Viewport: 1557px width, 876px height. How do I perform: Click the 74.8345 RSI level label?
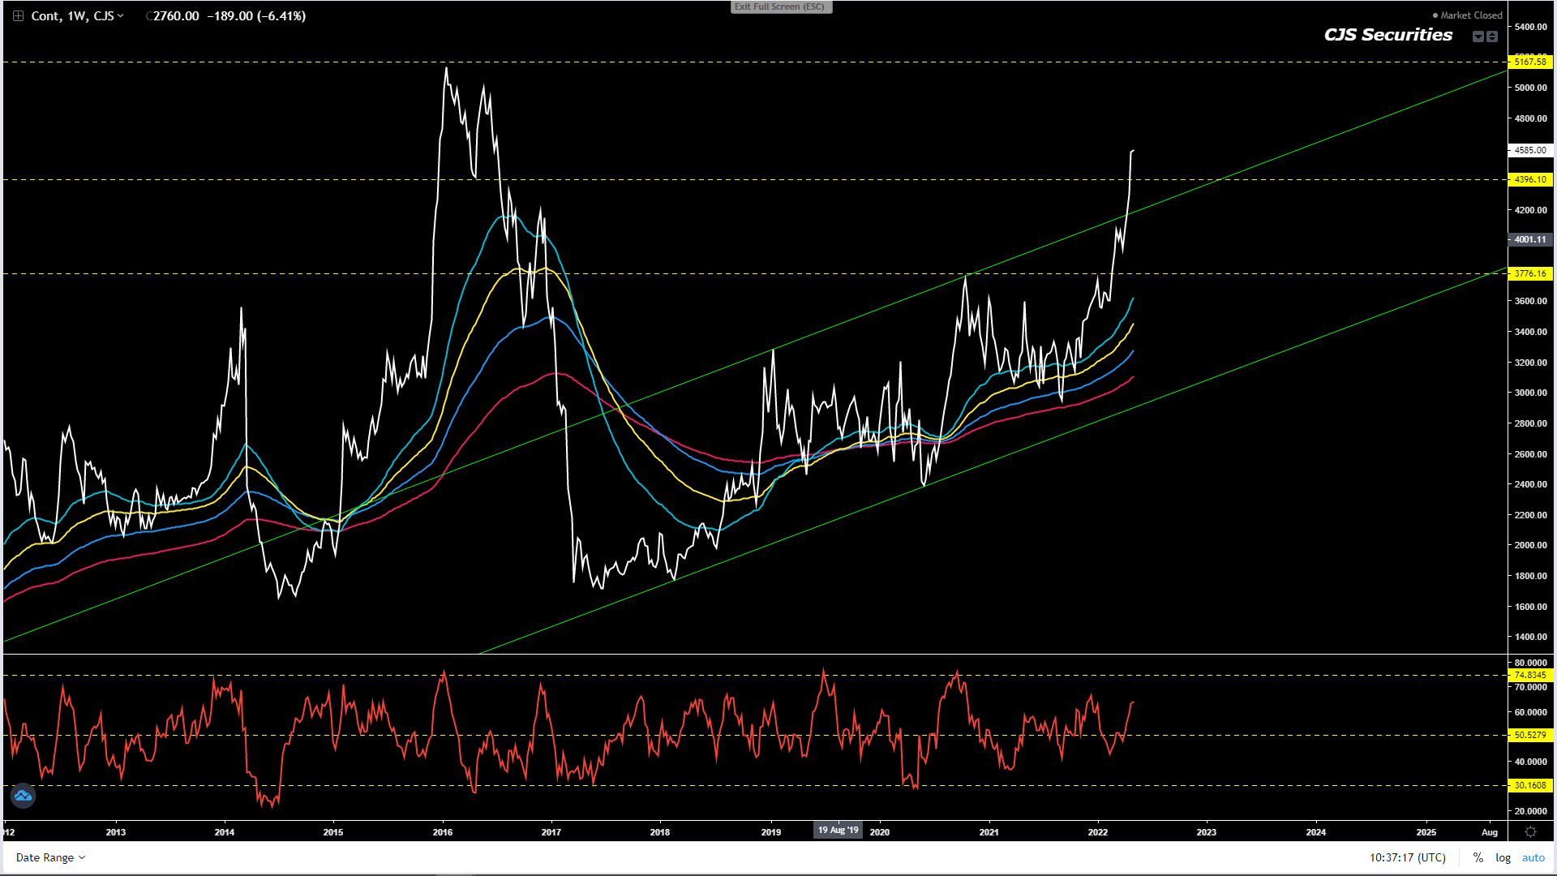pyautogui.click(x=1529, y=675)
